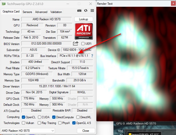The width and height of the screenshot is (176, 135).
Task: Click the BIOS export share icon
Action: pyautogui.click(x=76, y=43)
